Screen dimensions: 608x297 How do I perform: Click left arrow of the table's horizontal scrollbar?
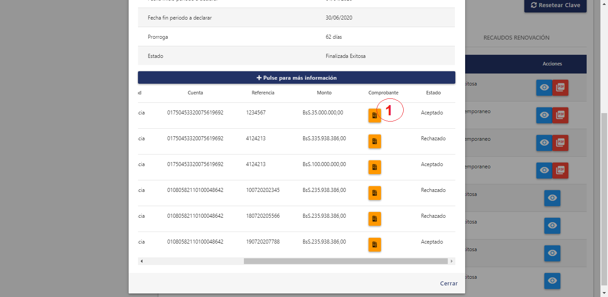click(142, 261)
